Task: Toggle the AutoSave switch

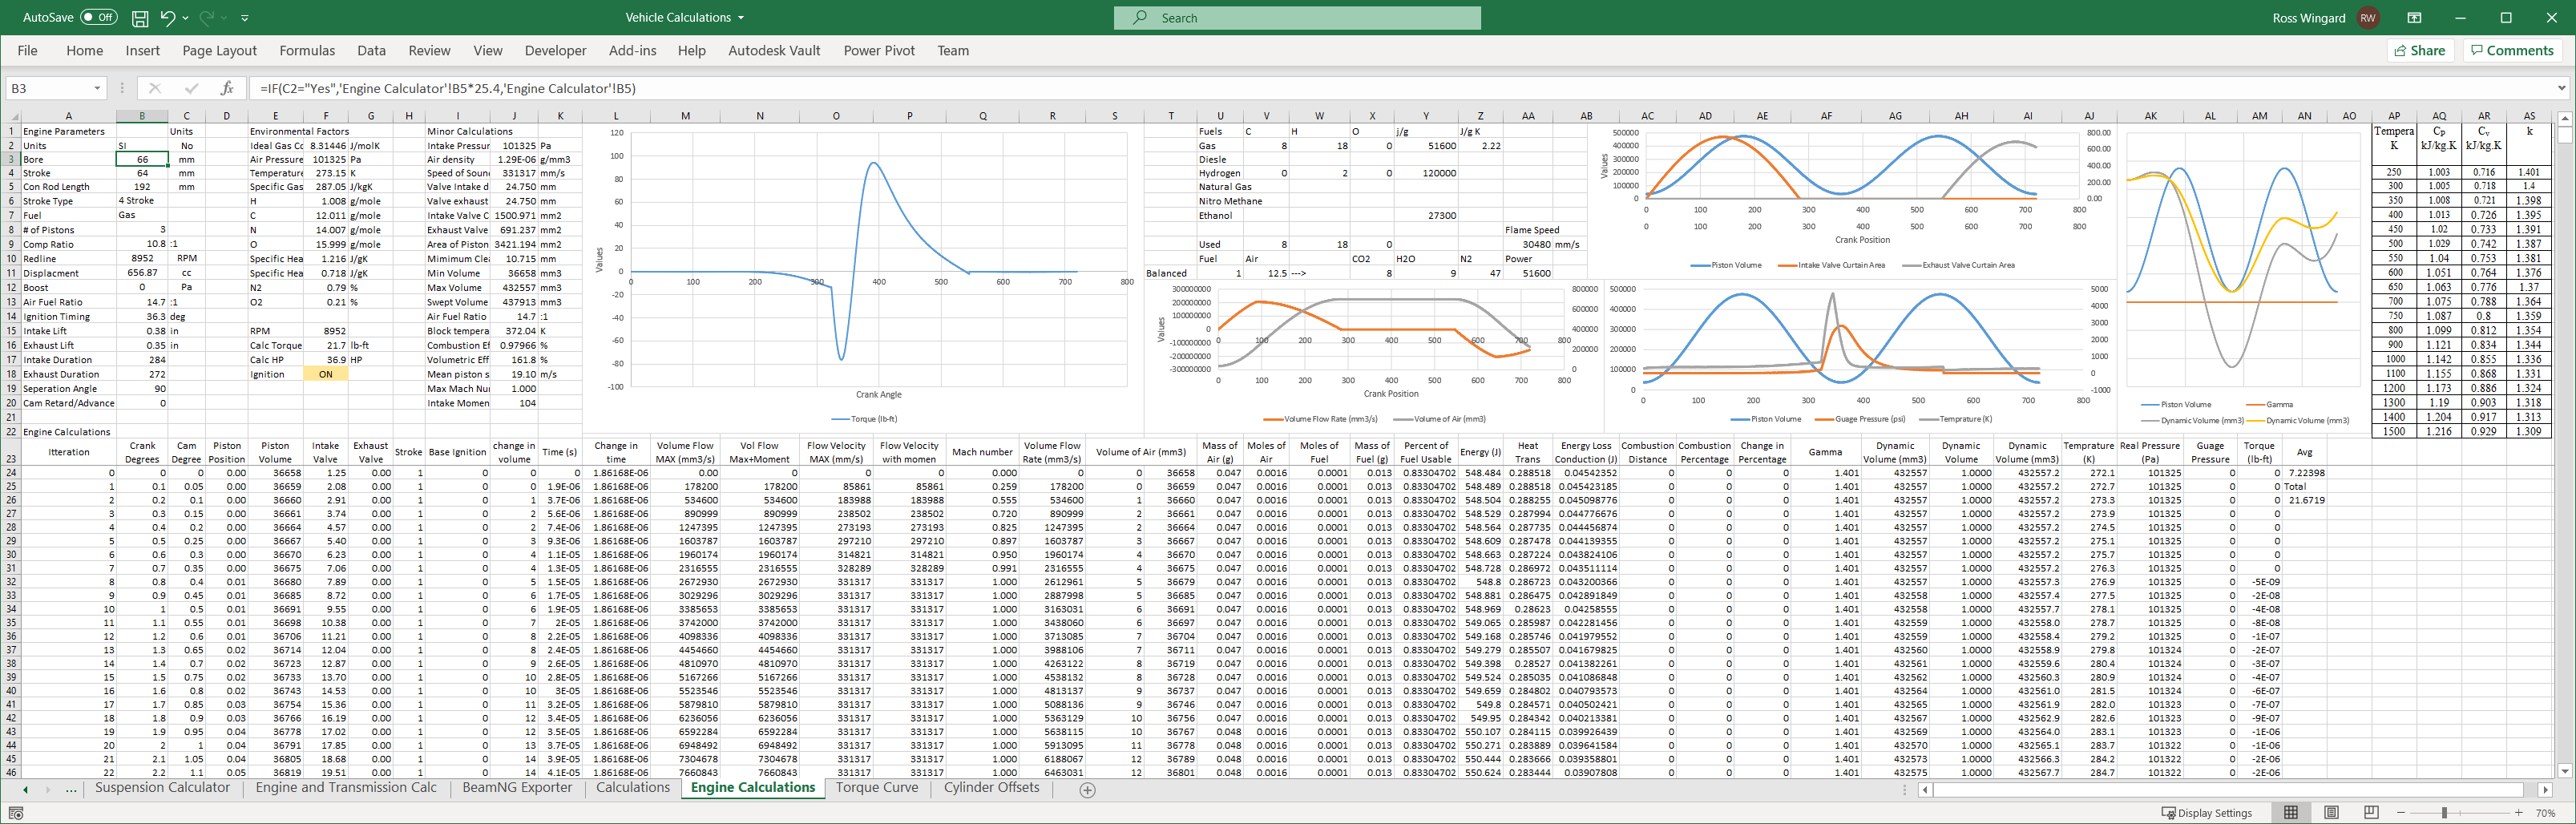Action: click(98, 18)
